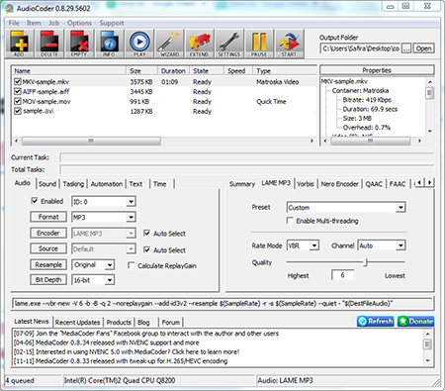The width and height of the screenshot is (445, 391).
Task: Click the PLAY toolbar icon
Action: [x=139, y=44]
